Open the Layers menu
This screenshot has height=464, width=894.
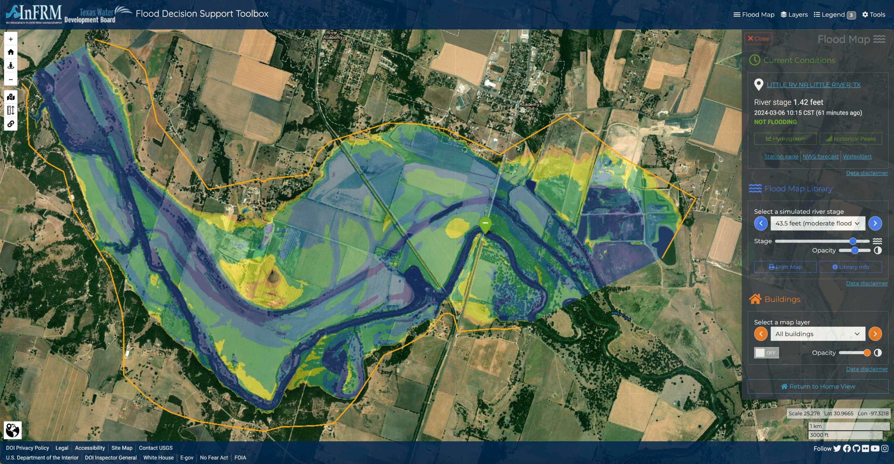tap(794, 15)
